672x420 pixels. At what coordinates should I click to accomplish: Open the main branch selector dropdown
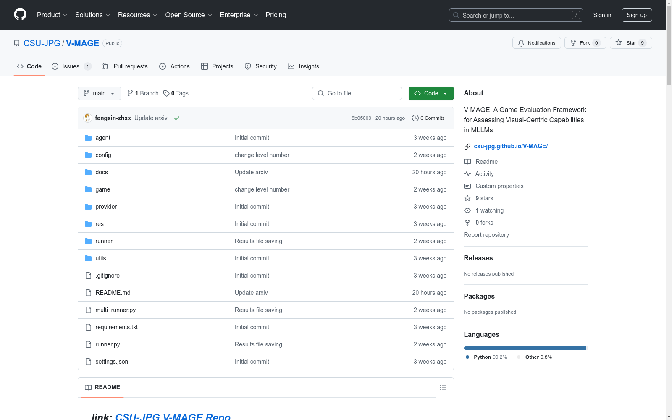click(x=100, y=93)
